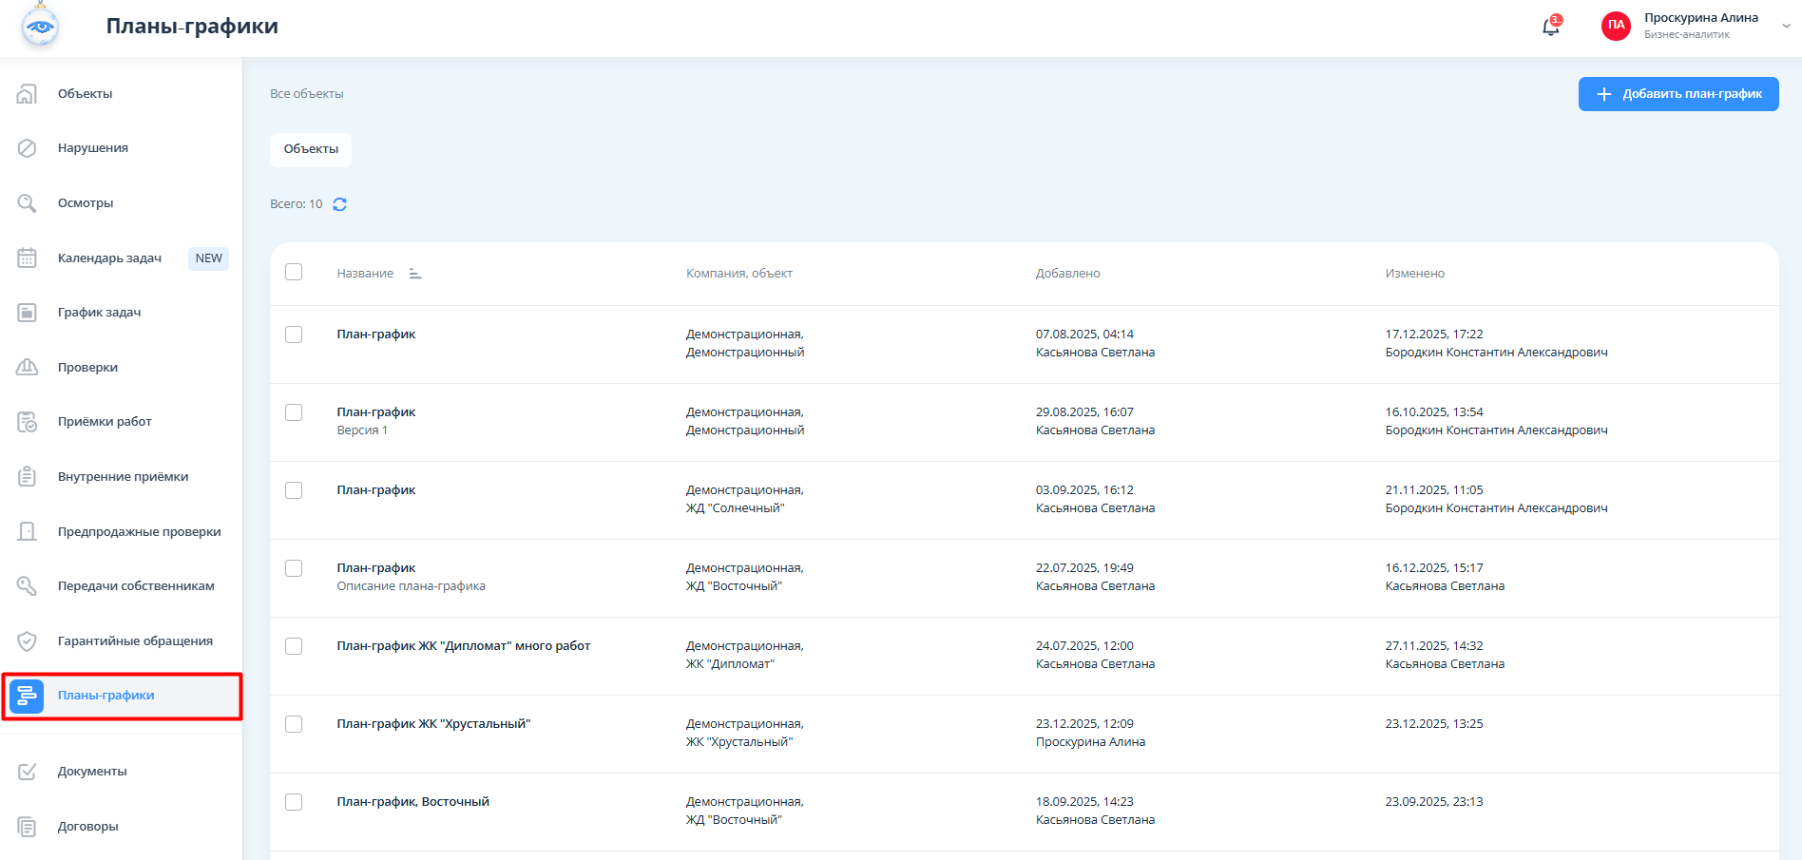
Task: Click the Осмотры magnifier icon
Action: click(28, 203)
